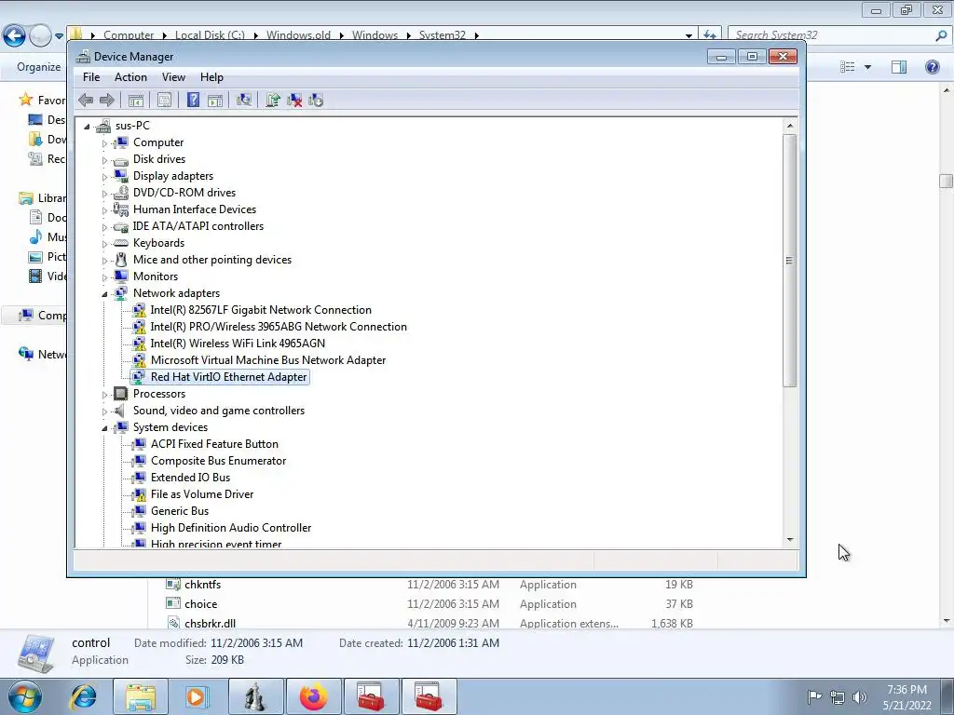Expand the IDE ATA/ATAPI controllers category
The width and height of the screenshot is (954, 715).
point(104,227)
